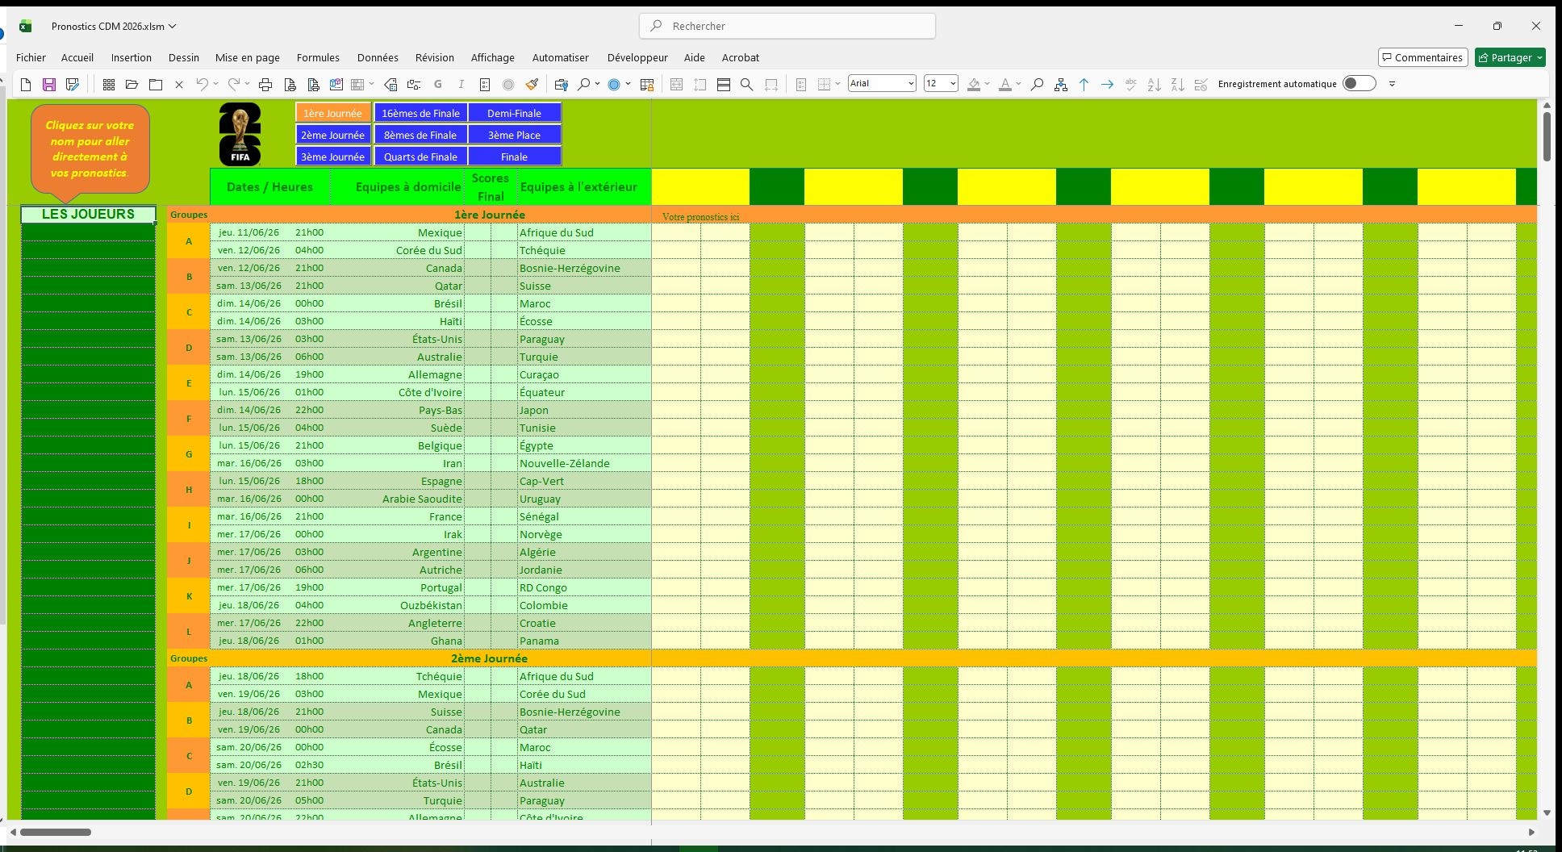The height and width of the screenshot is (852, 1562).
Task: Click the purple Save icon
Action: coord(49,85)
